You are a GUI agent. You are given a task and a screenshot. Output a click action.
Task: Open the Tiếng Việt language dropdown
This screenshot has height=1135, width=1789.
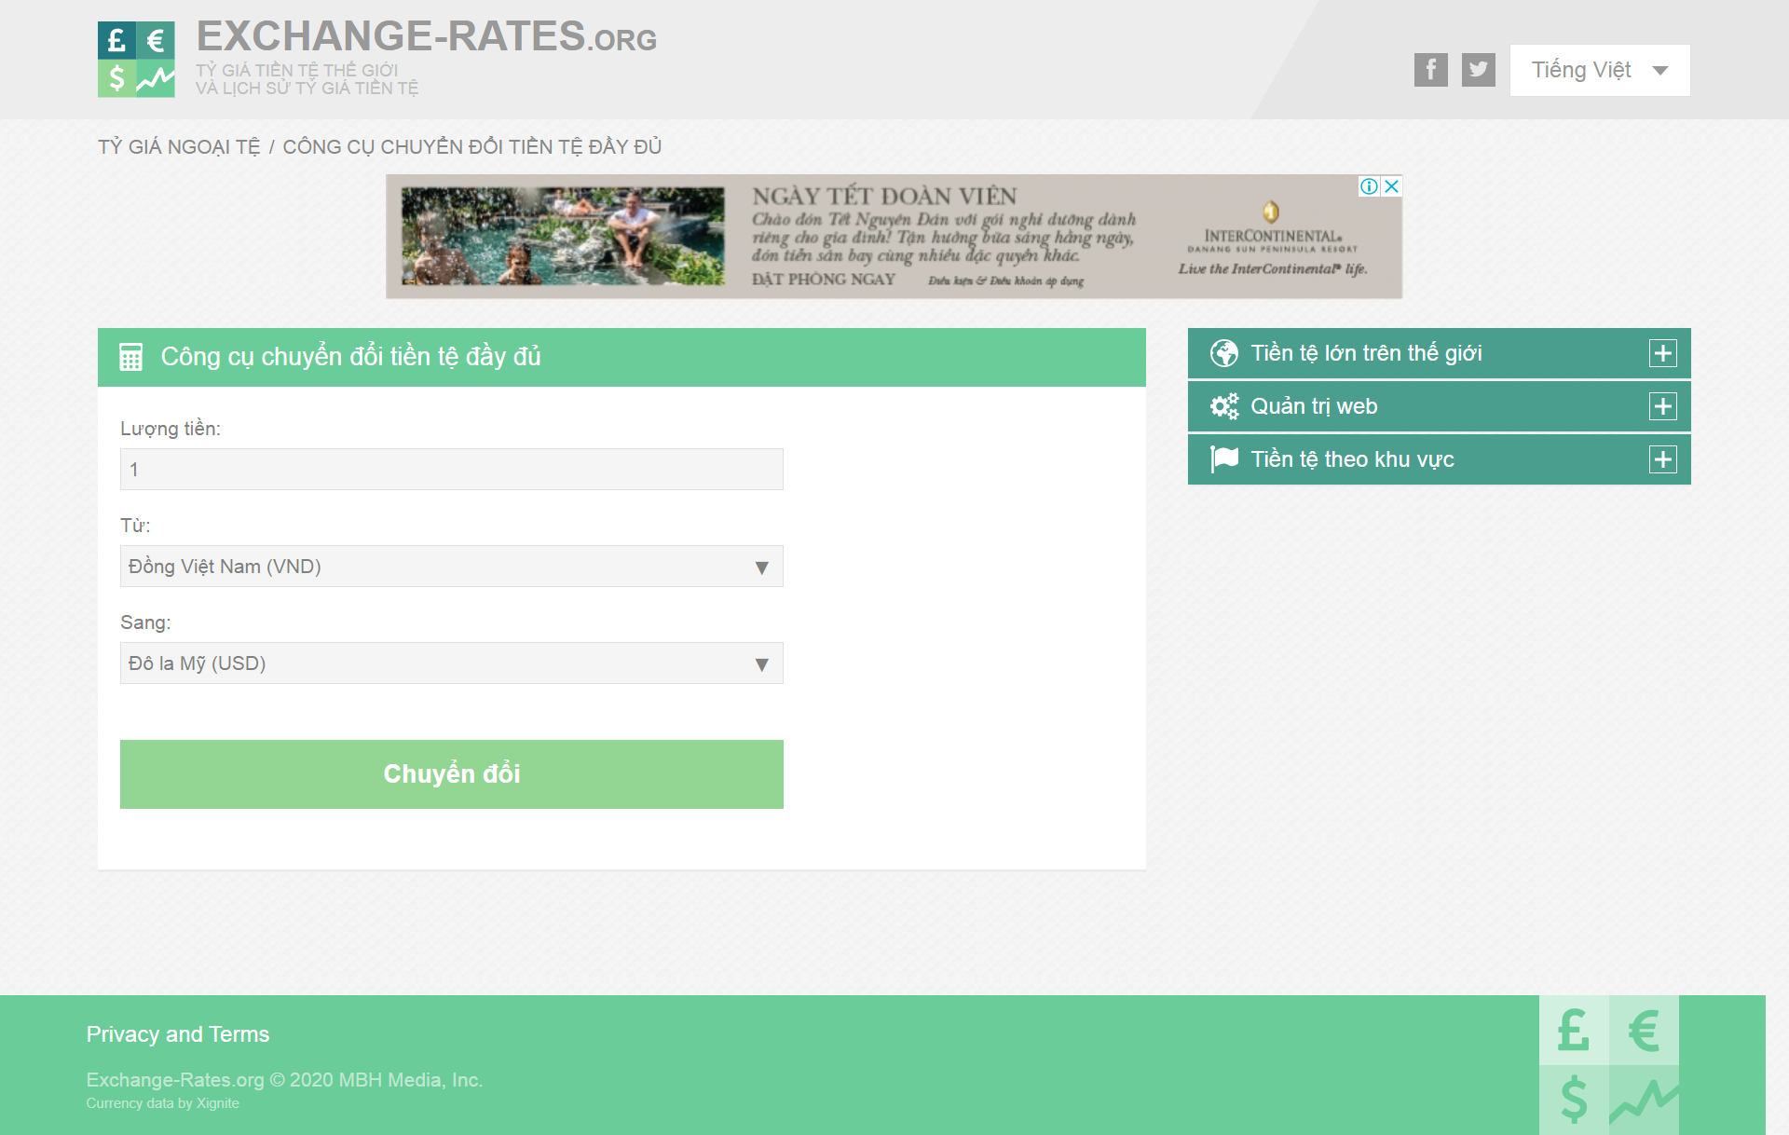(x=1599, y=70)
